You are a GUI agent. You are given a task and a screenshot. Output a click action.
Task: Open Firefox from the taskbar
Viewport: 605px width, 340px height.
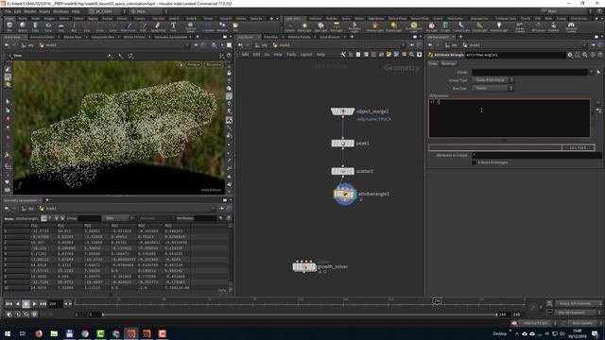[39, 333]
